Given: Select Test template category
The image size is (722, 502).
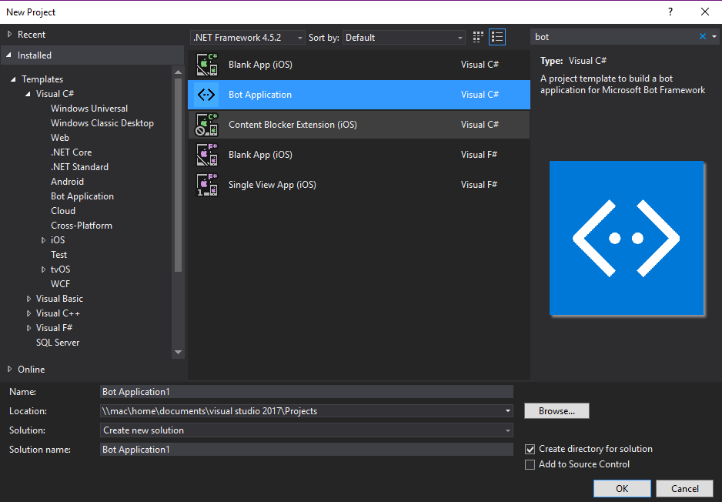Looking at the screenshot, I should click(59, 255).
